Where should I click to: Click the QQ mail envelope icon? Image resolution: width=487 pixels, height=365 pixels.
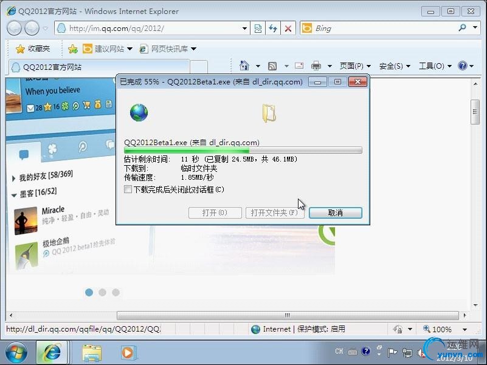click(x=30, y=108)
